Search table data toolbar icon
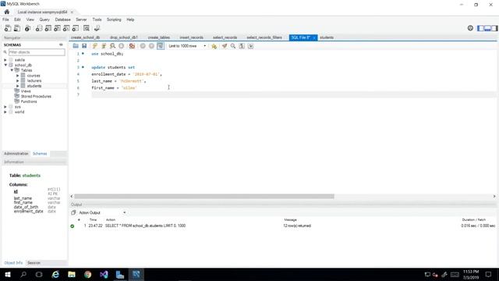499x281 pixels. [87, 28]
